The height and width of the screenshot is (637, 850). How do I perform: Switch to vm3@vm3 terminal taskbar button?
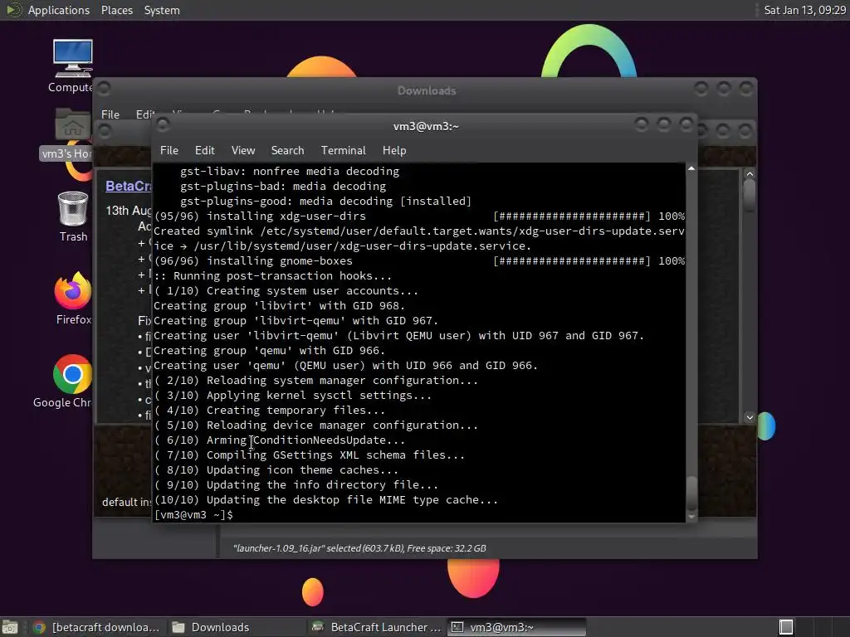pos(516,627)
